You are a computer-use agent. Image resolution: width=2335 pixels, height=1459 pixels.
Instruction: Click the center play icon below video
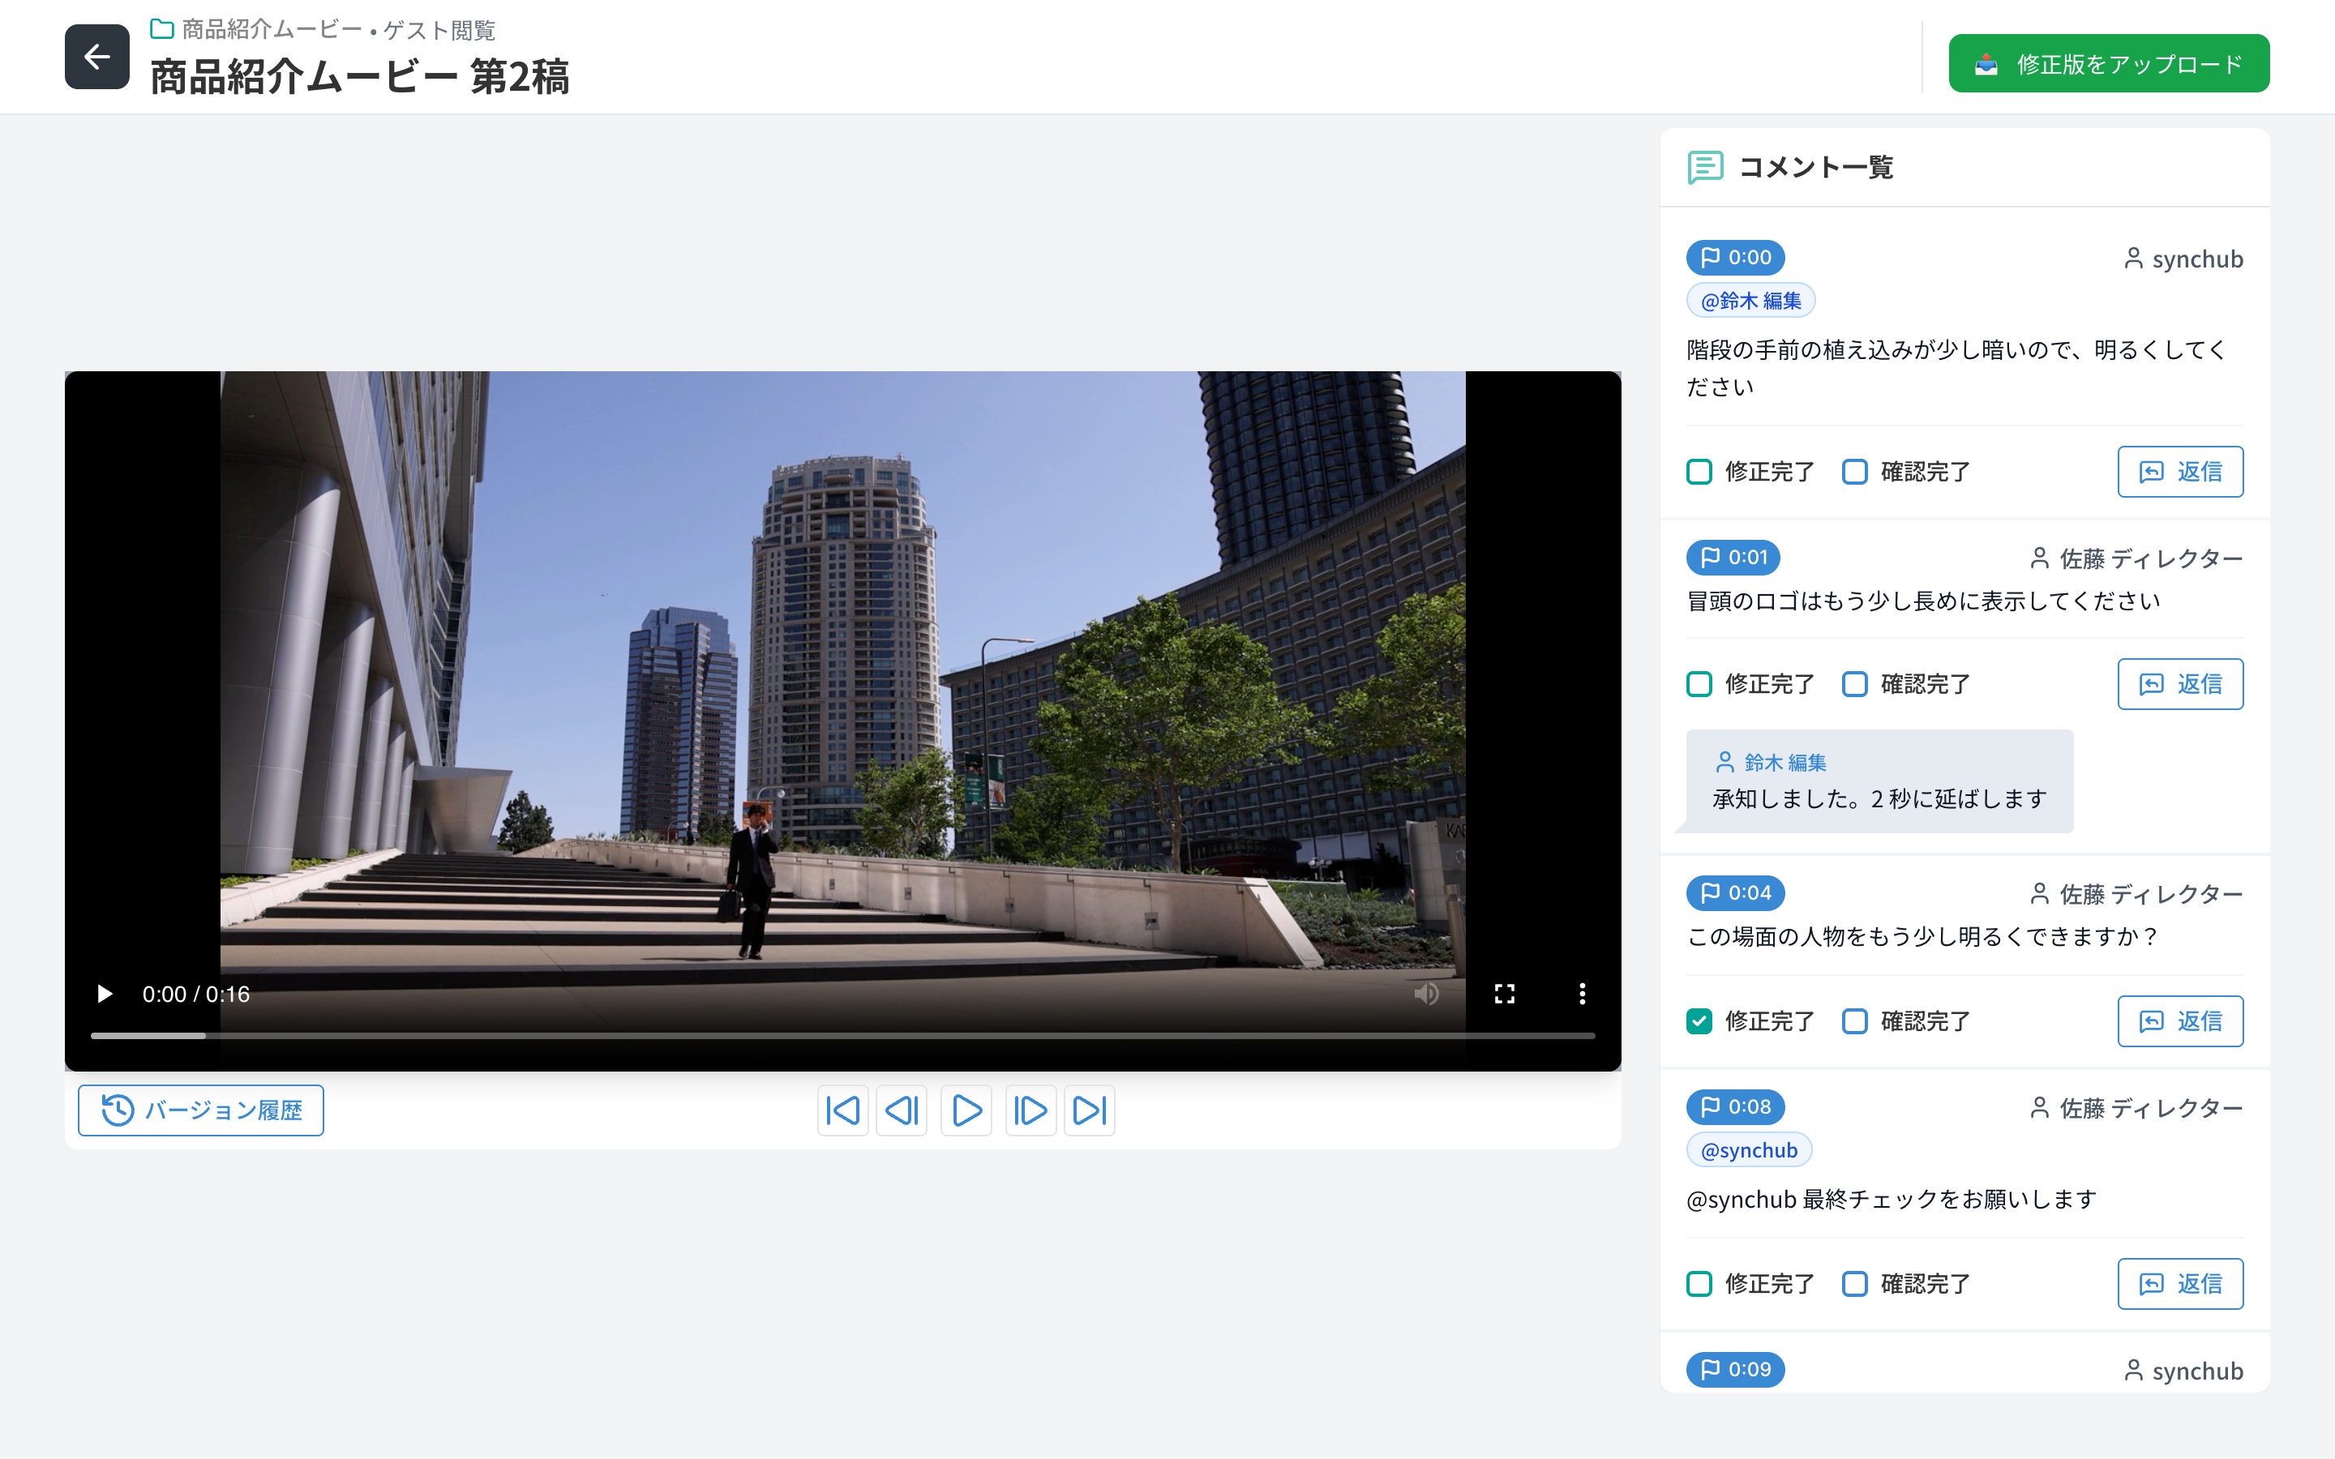tap(966, 1110)
